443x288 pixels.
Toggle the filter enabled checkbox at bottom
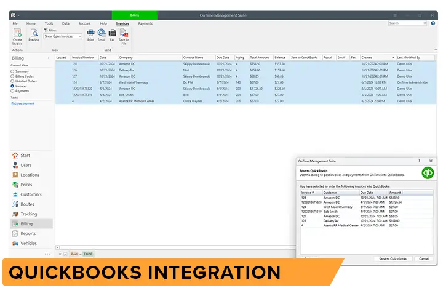click(x=65, y=254)
